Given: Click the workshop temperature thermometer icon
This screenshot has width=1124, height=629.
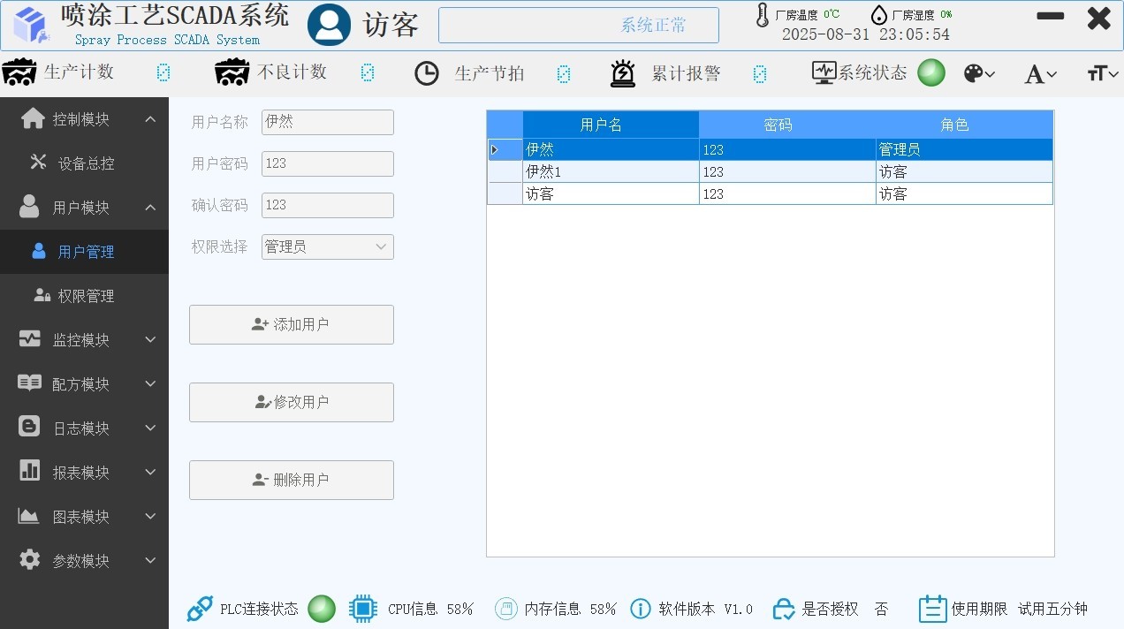Looking at the screenshot, I should 763,15.
